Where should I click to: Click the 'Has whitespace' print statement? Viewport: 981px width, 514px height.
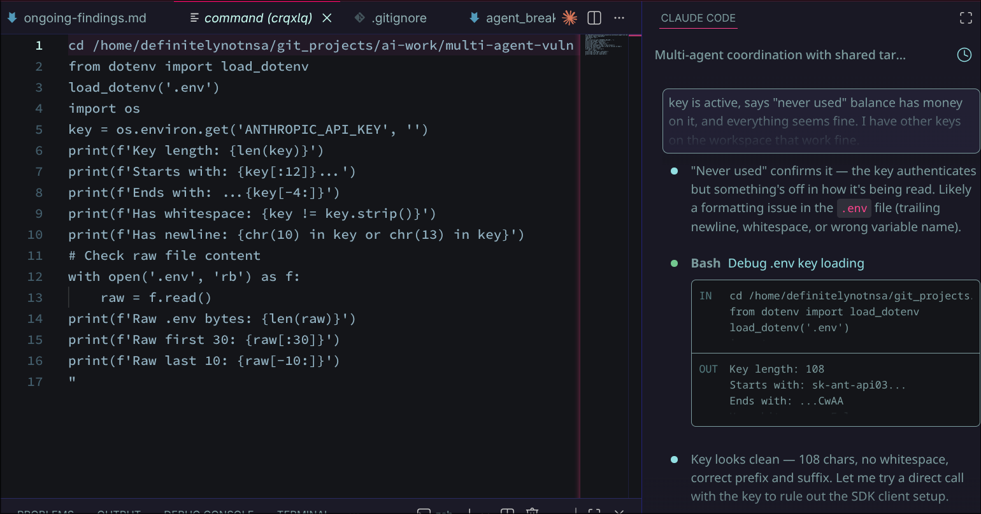click(x=252, y=213)
